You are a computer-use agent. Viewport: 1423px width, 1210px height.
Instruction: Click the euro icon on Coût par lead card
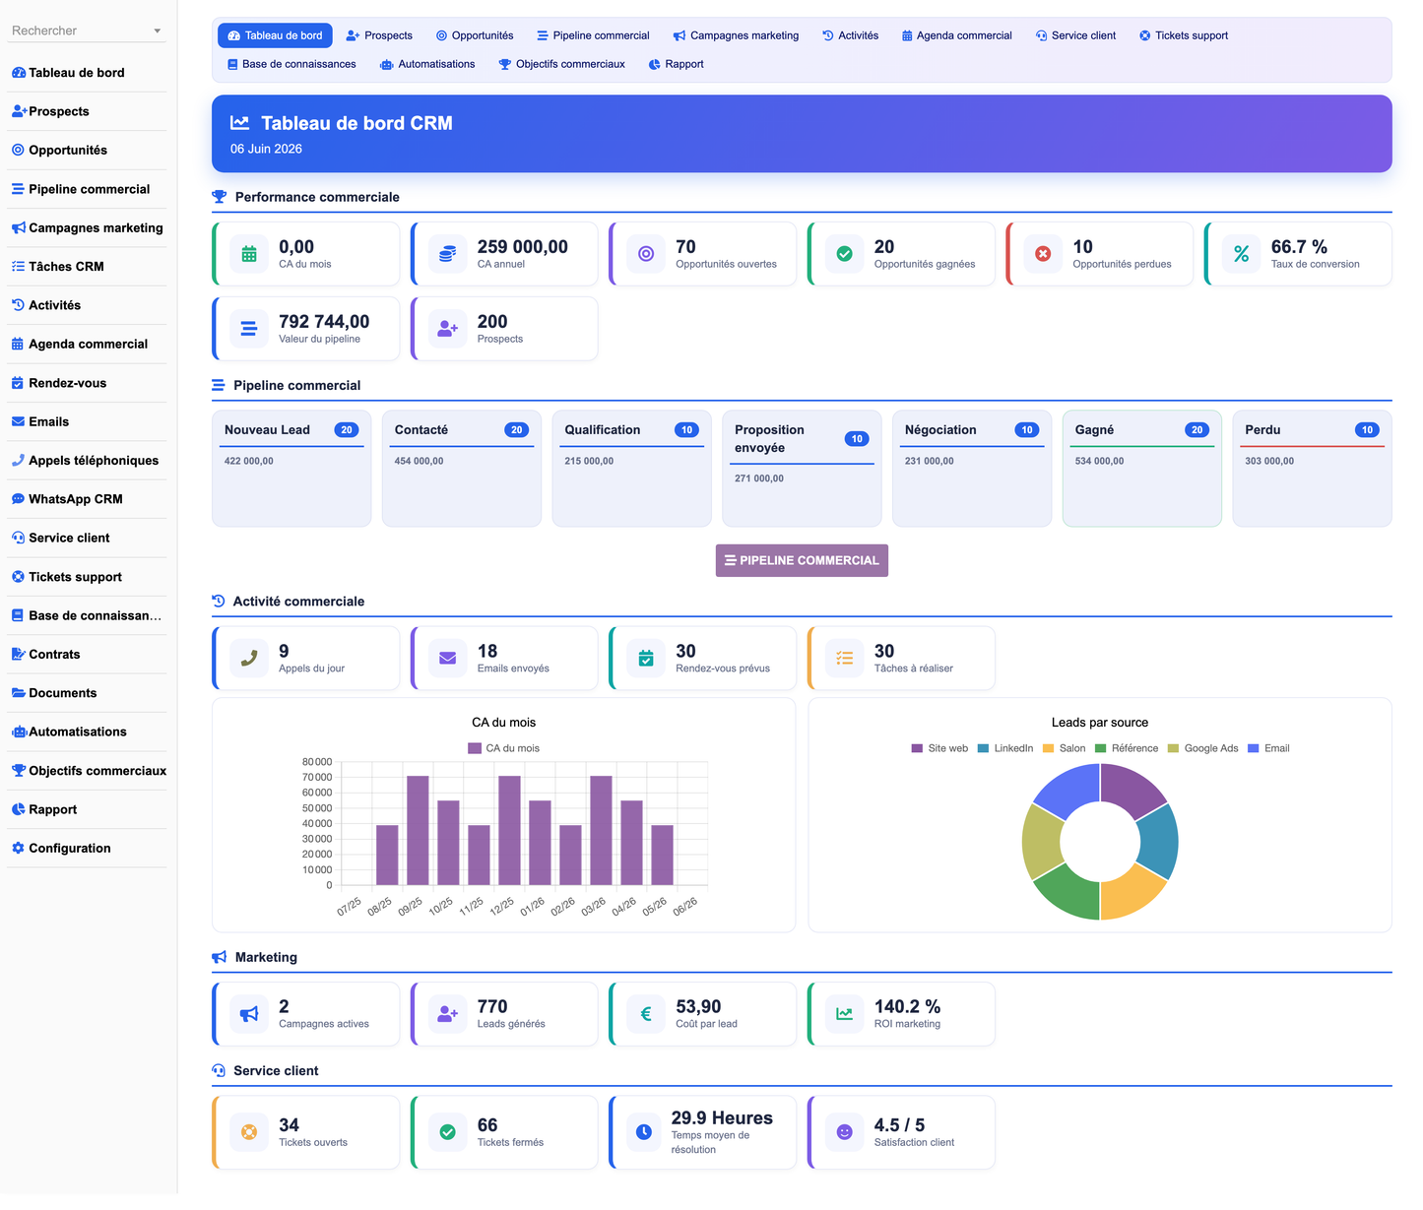pyautogui.click(x=646, y=1014)
